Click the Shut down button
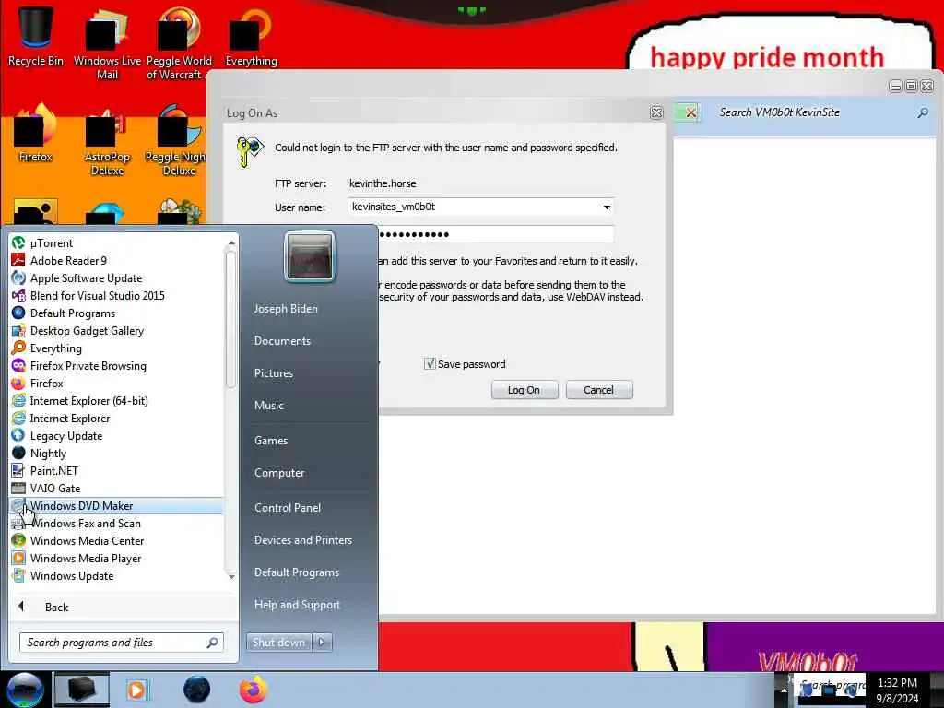Screen dimensions: 944x708 coord(278,643)
